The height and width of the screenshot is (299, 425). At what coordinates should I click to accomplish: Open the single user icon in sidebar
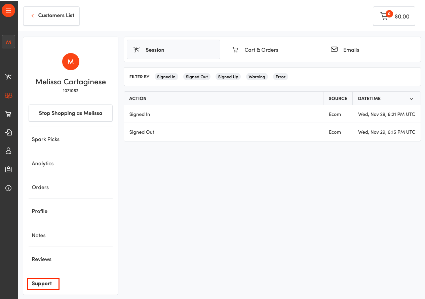(8, 151)
